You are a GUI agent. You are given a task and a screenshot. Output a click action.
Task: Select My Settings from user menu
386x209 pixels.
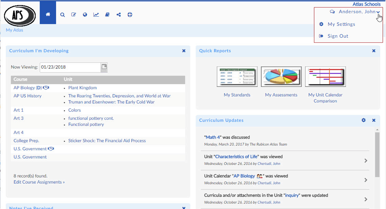(x=341, y=24)
